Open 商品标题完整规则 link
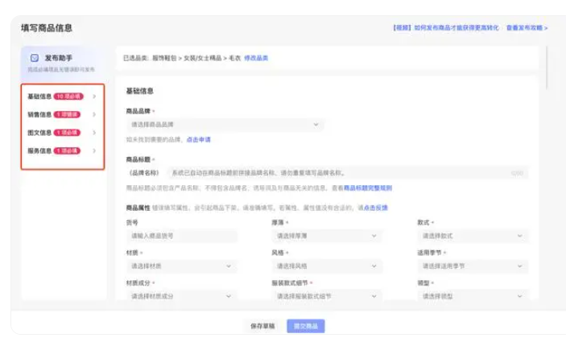 [x=368, y=187]
